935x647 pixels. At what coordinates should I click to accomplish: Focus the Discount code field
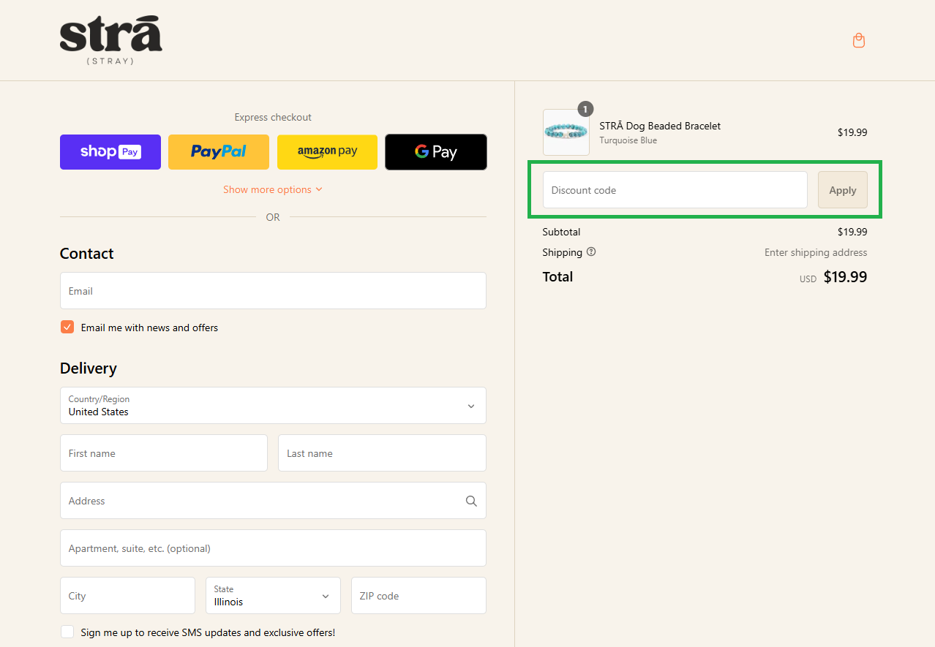click(x=675, y=190)
